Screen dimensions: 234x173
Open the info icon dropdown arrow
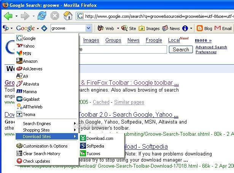click(x=191, y=28)
